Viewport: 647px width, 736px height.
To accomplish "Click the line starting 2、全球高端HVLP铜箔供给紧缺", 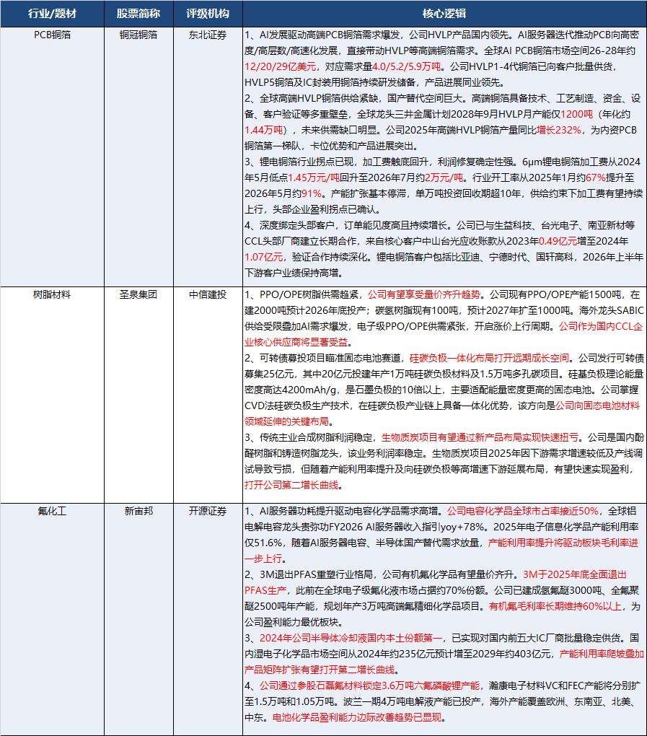I will [442, 99].
